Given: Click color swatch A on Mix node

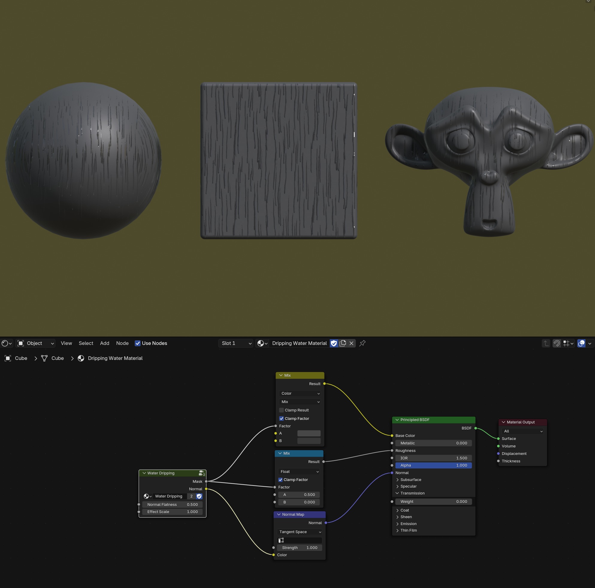Looking at the screenshot, I should [309, 433].
